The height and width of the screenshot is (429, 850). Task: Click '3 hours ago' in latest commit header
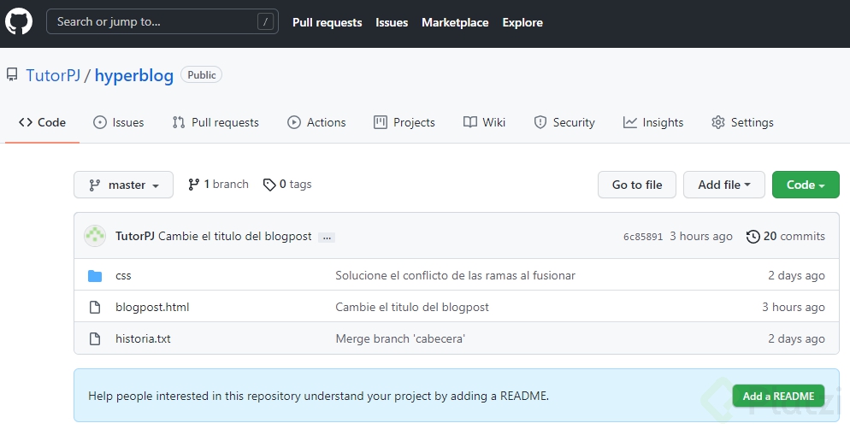(701, 236)
